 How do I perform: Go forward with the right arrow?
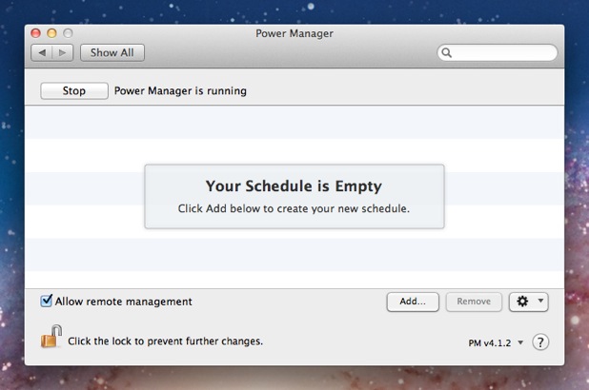[x=63, y=53]
